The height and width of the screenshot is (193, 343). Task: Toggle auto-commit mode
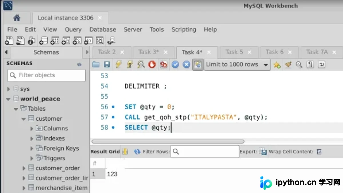click(x=198, y=65)
